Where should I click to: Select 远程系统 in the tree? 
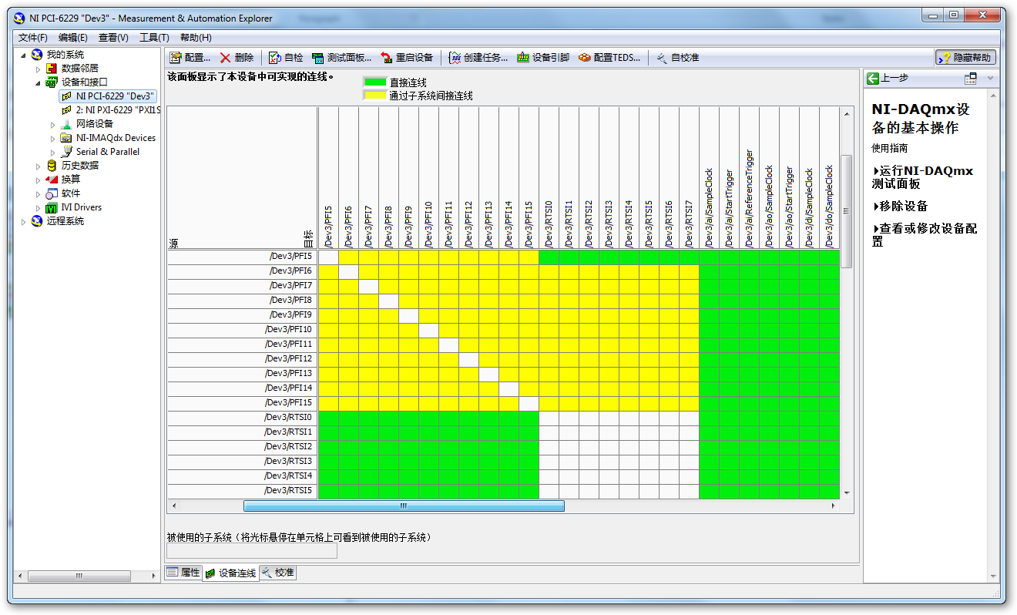[x=65, y=221]
